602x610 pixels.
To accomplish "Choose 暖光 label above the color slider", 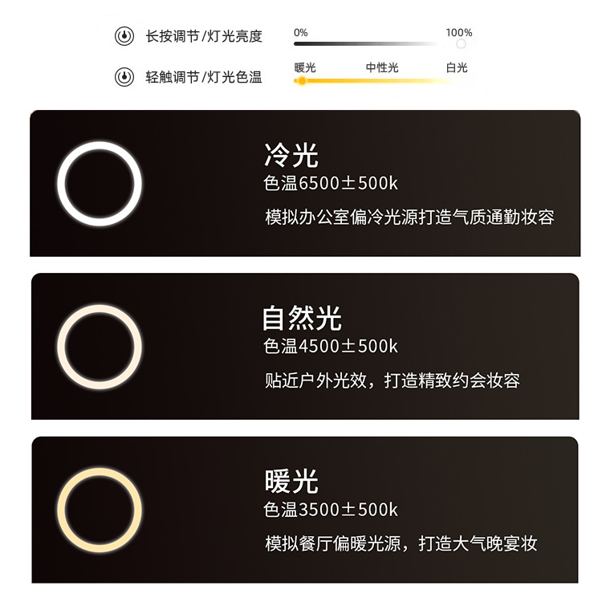I will tap(305, 67).
